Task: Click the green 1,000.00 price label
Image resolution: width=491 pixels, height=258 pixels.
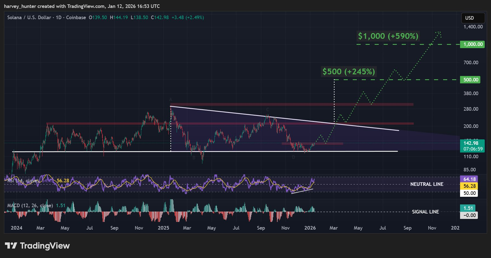Action: [x=472, y=44]
